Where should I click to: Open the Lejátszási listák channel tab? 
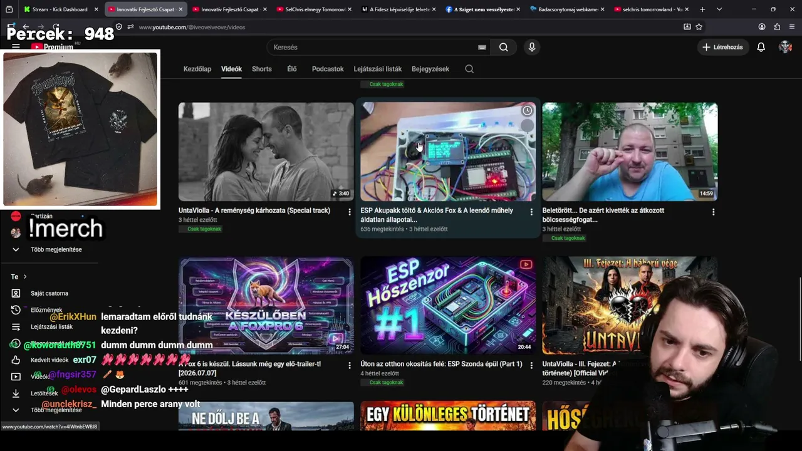(378, 69)
